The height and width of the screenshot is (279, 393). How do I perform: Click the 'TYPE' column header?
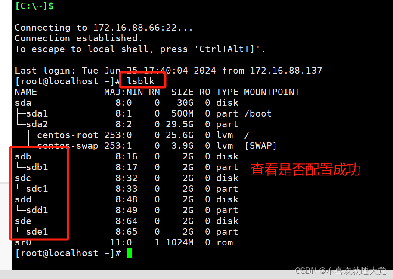point(227,92)
